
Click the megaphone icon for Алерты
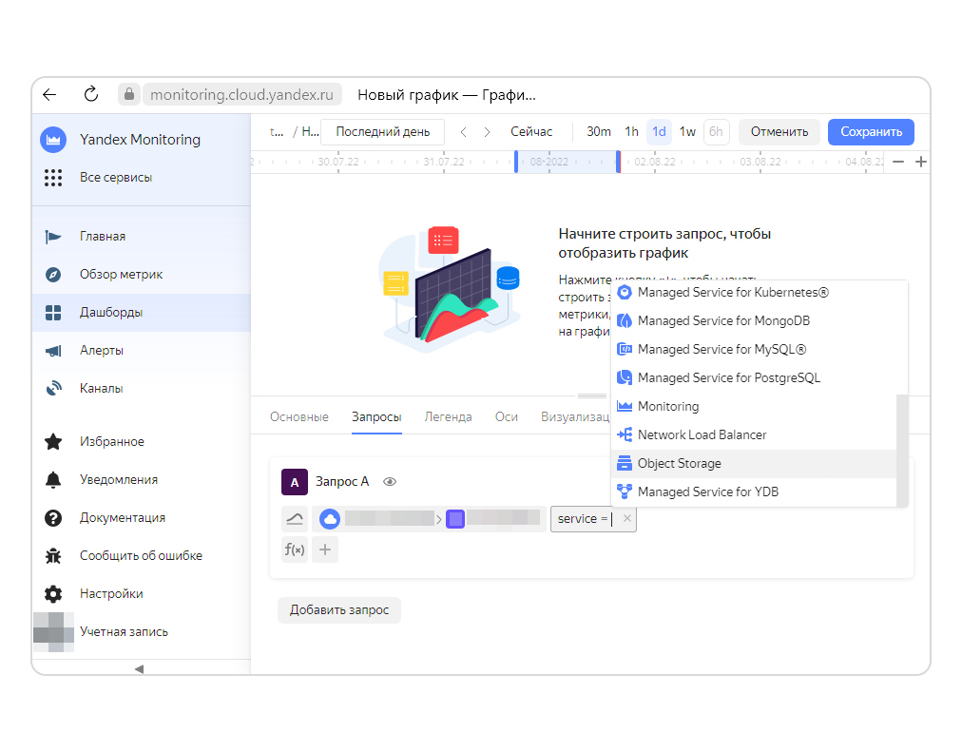coord(53,351)
